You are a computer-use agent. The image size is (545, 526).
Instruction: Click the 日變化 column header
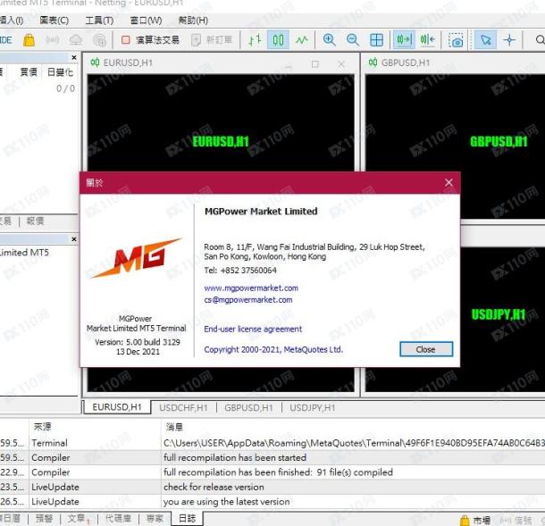(60, 72)
